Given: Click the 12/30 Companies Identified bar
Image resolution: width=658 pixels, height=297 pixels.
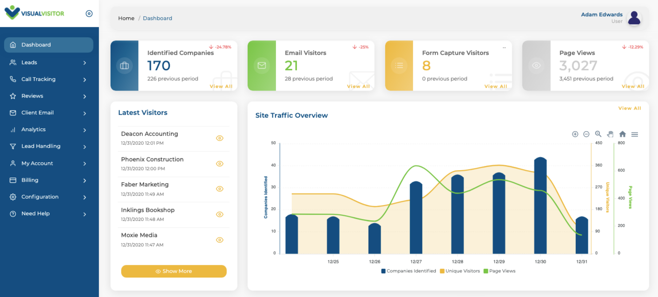Looking at the screenshot, I should pos(540,205).
